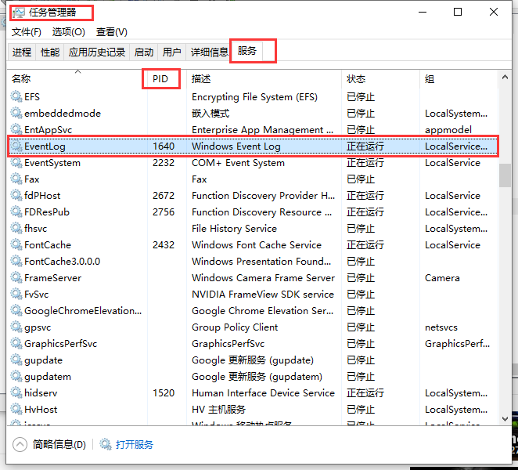The image size is (518, 470).
Task: Click the gear icon beside FvSvc
Action: pyautogui.click(x=16, y=294)
